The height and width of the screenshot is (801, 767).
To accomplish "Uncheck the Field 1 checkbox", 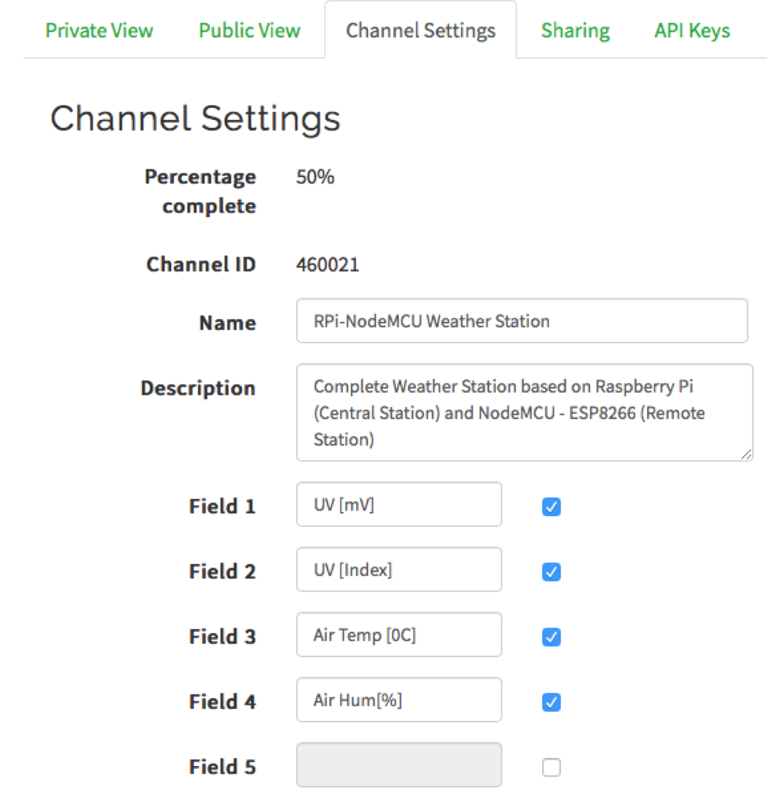I will click(552, 507).
